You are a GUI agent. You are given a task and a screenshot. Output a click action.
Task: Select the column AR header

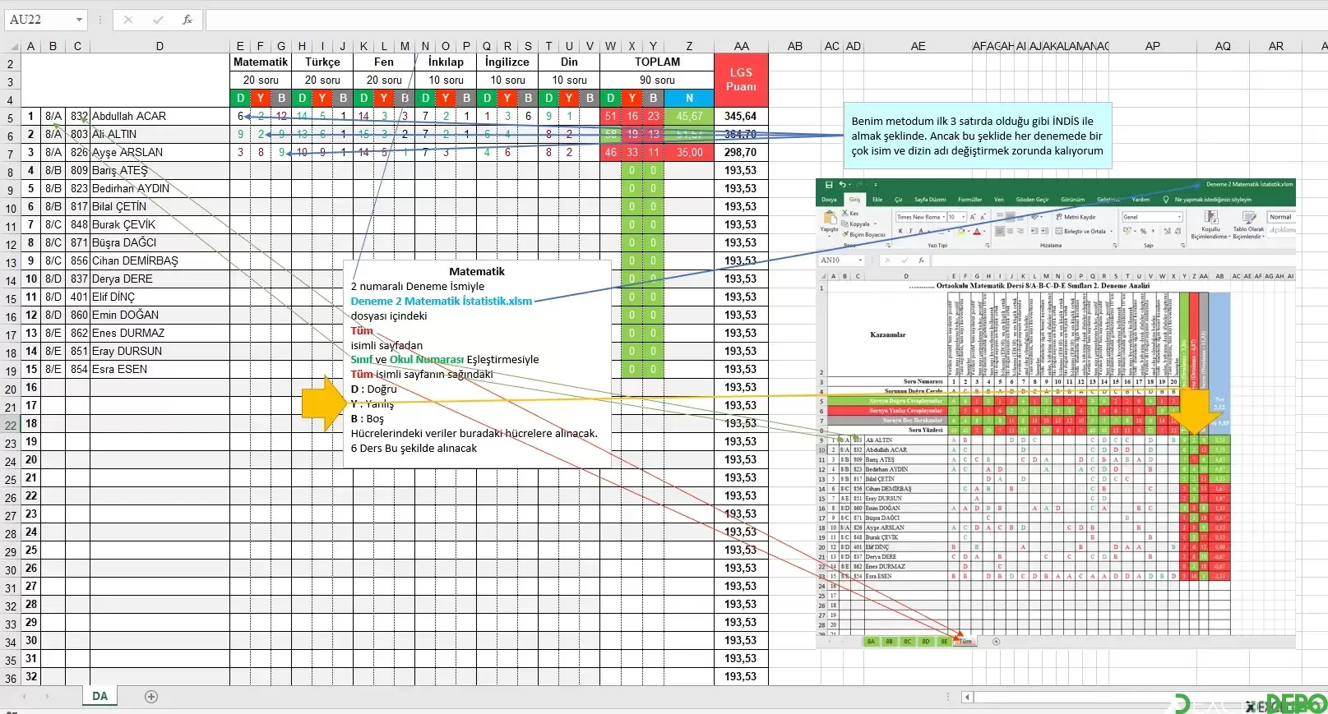coord(1276,46)
